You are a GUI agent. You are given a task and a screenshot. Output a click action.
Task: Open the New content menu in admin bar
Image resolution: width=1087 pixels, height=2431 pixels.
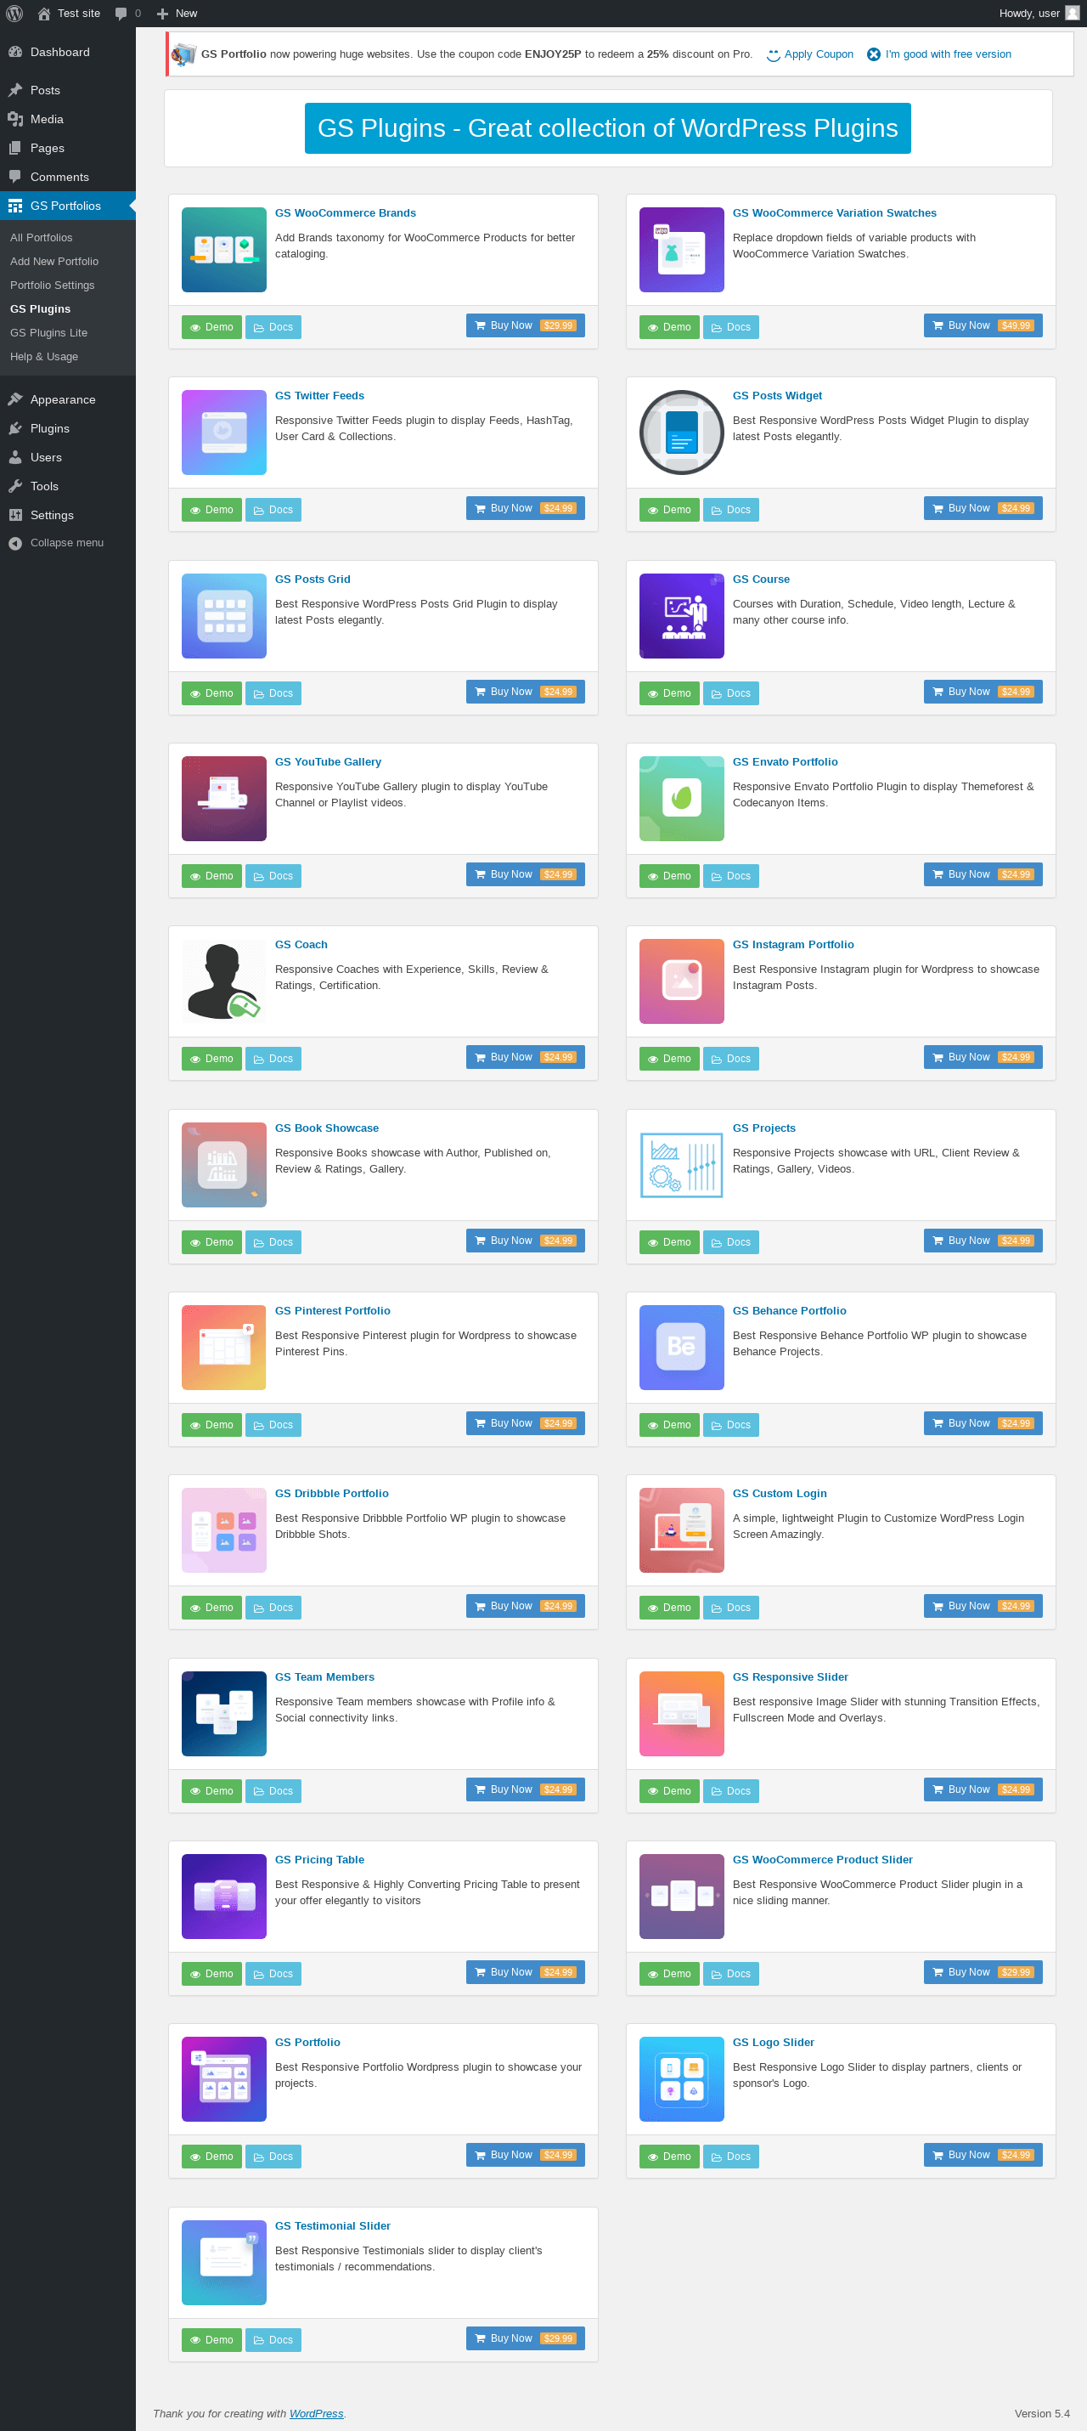[177, 14]
